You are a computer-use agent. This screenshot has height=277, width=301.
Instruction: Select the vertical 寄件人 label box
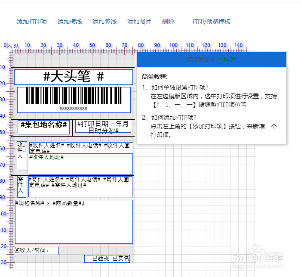[21, 187]
